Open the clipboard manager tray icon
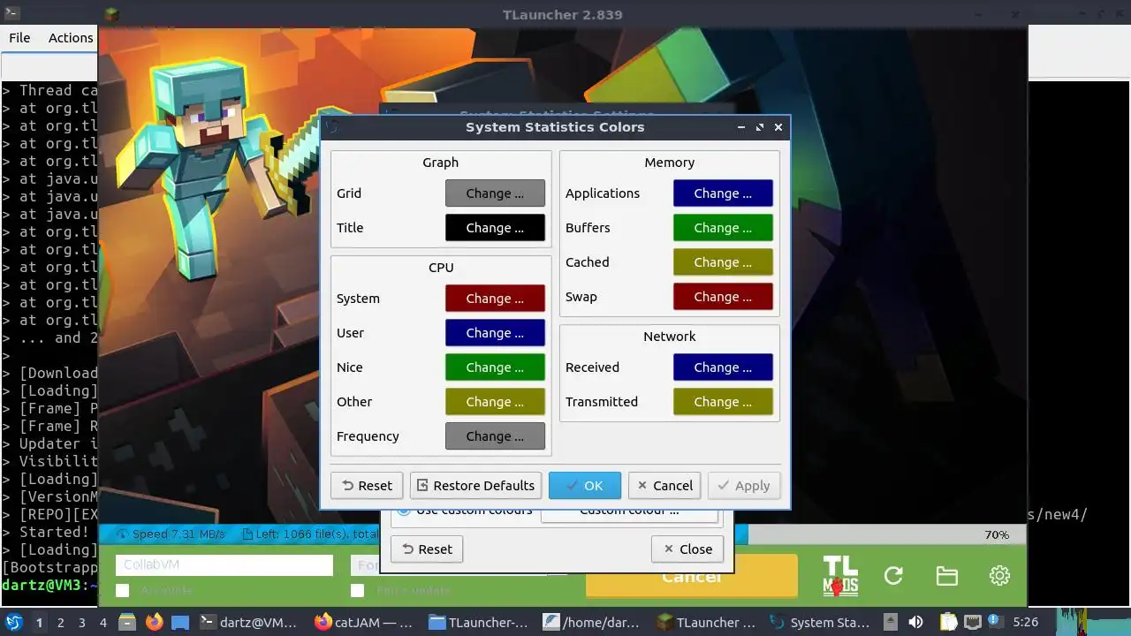The height and width of the screenshot is (636, 1131). (x=948, y=622)
